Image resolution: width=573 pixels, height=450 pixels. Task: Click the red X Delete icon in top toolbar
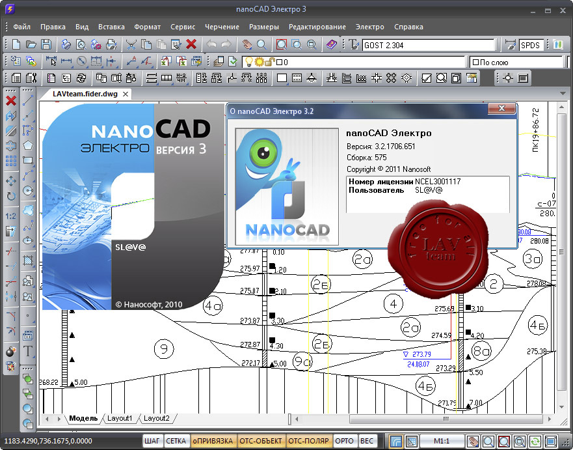191,45
